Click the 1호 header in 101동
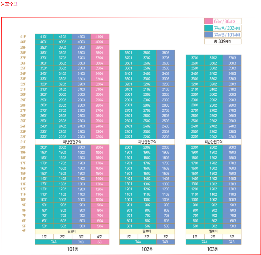Screen dimensions: 261x255 [44, 237]
